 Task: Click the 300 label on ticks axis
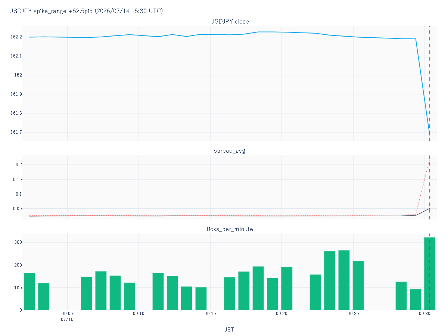(18, 242)
